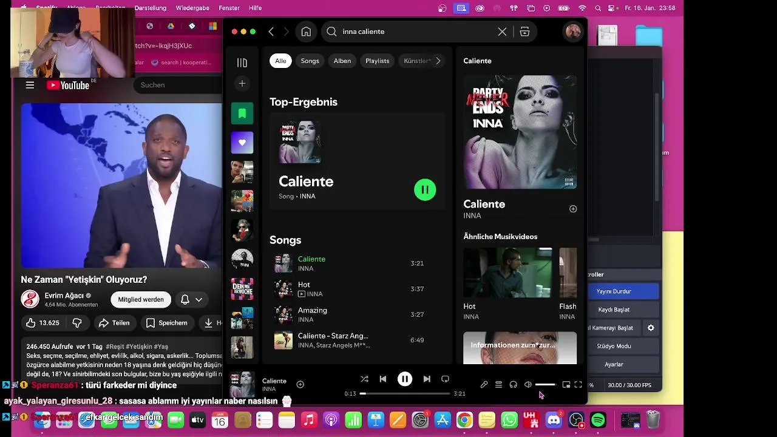Toggle shuffle in the Spotify player

click(x=364, y=379)
